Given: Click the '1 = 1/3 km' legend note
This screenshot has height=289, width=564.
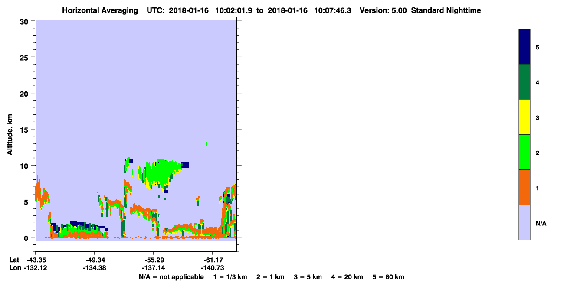Looking at the screenshot, I should pyautogui.click(x=230, y=277).
